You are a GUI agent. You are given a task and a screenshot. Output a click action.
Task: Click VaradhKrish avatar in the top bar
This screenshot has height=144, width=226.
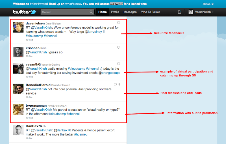pos(191,12)
